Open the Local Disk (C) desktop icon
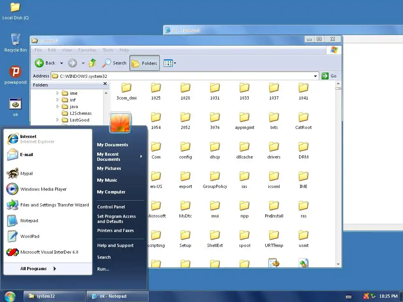 pyautogui.click(x=15, y=11)
